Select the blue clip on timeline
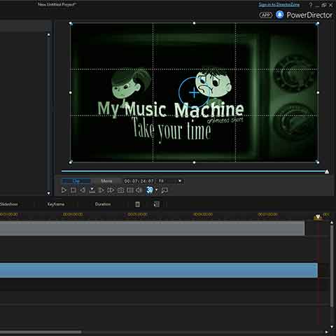The image size is (336, 336). (159, 270)
